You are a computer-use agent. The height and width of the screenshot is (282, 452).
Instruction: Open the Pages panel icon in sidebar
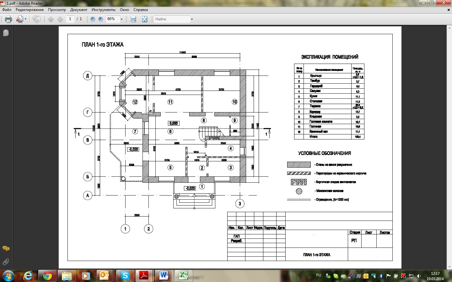(x=6, y=33)
